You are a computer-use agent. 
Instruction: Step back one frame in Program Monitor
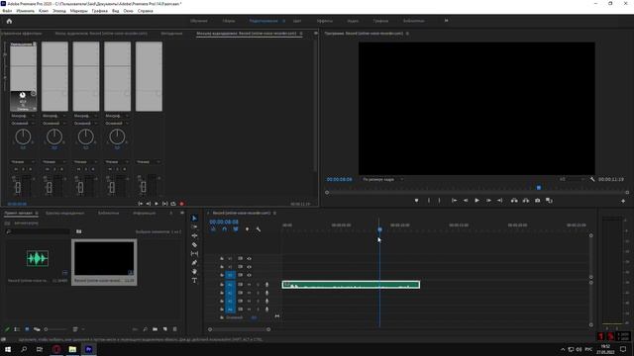coord(466,201)
